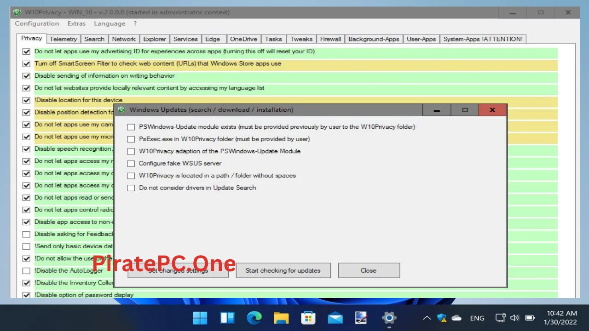Open File Explorer from the taskbar
Viewport: 589px width, 331px height.
click(x=281, y=318)
